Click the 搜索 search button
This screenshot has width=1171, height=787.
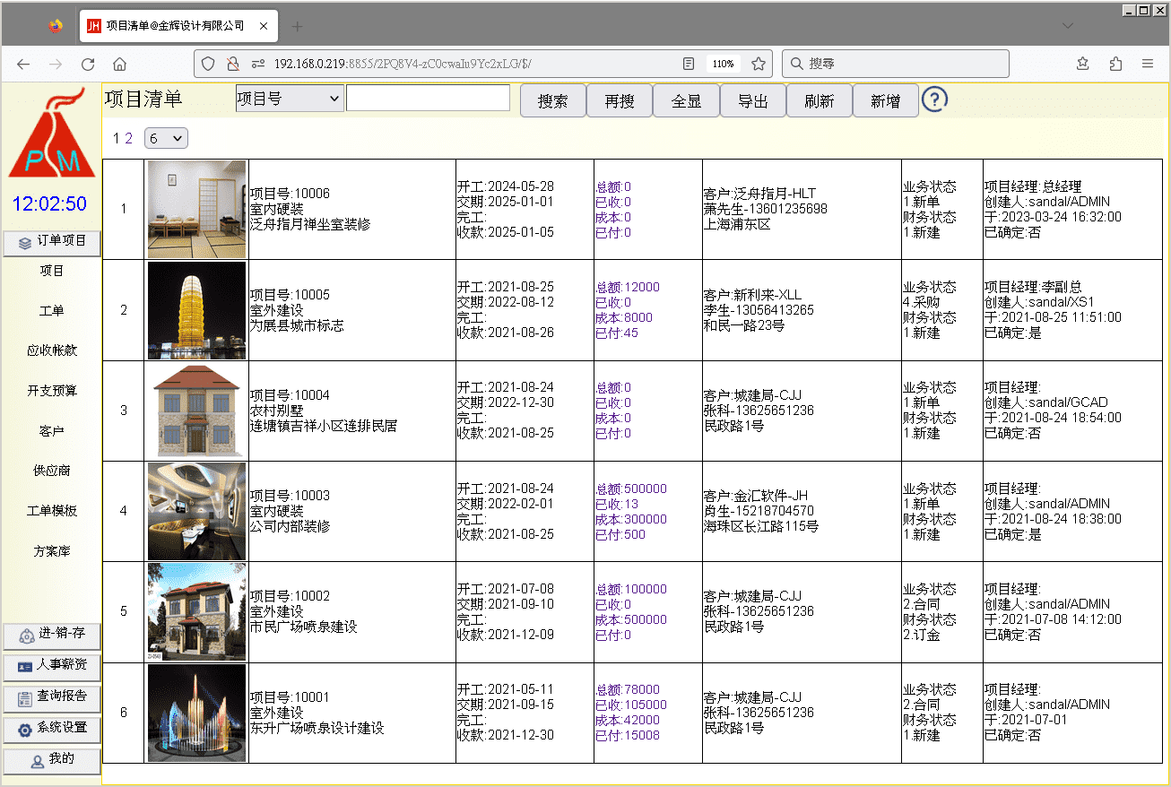[x=552, y=101]
